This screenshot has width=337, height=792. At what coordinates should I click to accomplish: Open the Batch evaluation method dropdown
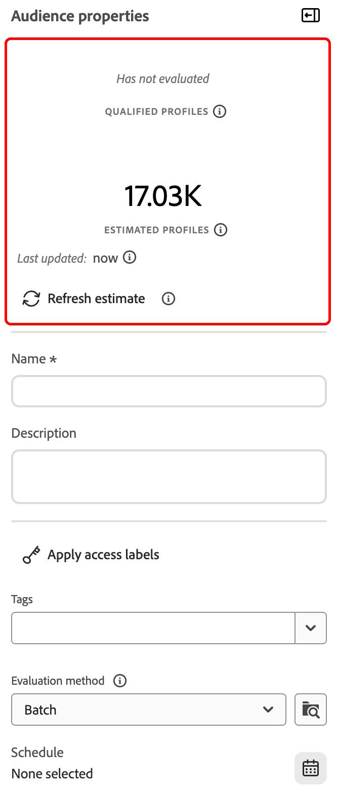149,710
